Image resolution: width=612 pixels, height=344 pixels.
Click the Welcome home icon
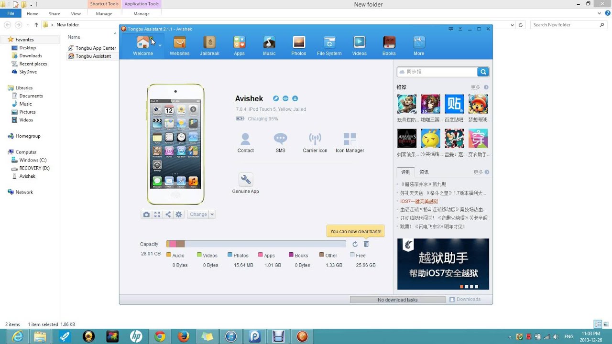coord(143,43)
